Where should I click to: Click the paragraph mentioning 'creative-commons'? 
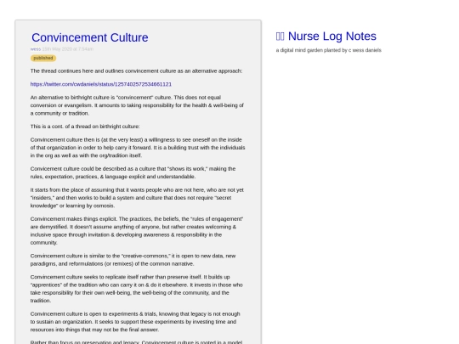tap(133, 260)
